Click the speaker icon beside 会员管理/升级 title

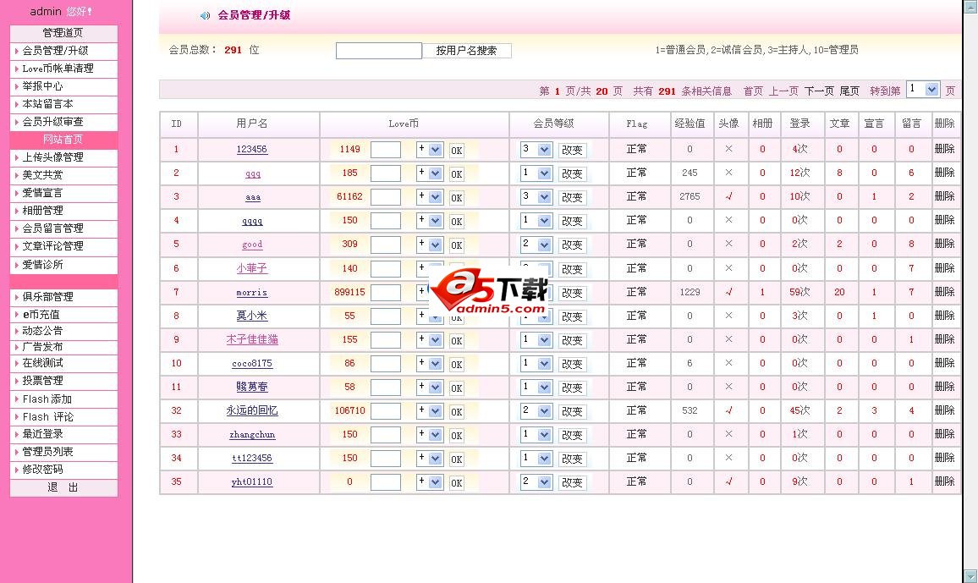205,15
